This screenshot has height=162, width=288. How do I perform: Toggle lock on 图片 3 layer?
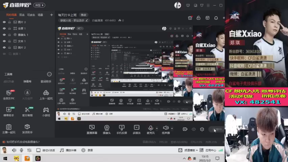point(10,22)
